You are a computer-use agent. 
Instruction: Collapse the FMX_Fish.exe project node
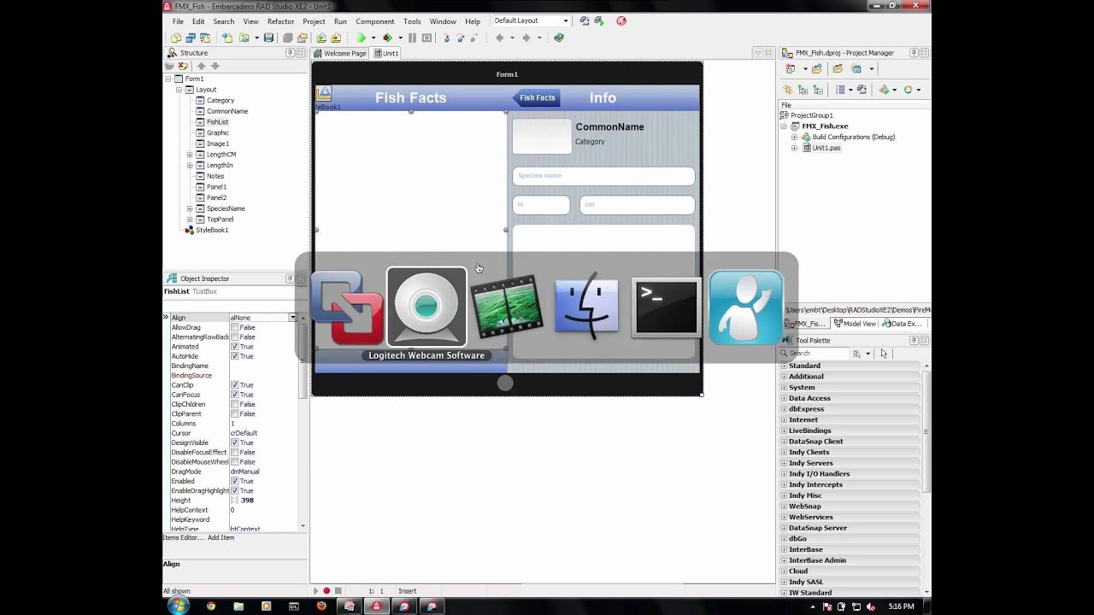[783, 126]
